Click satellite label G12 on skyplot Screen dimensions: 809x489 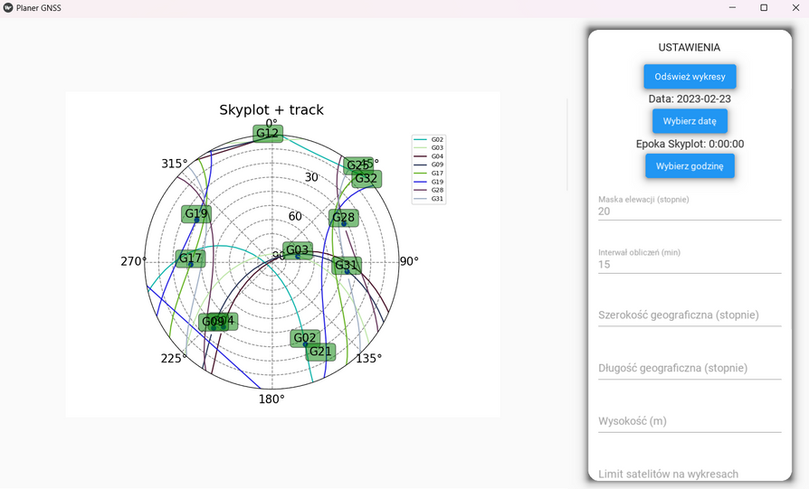[268, 134]
